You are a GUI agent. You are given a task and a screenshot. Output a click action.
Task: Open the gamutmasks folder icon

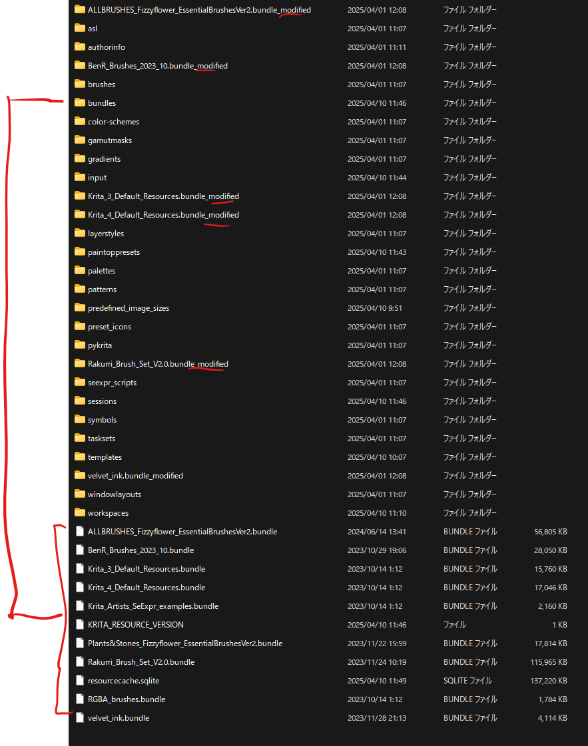(80, 140)
